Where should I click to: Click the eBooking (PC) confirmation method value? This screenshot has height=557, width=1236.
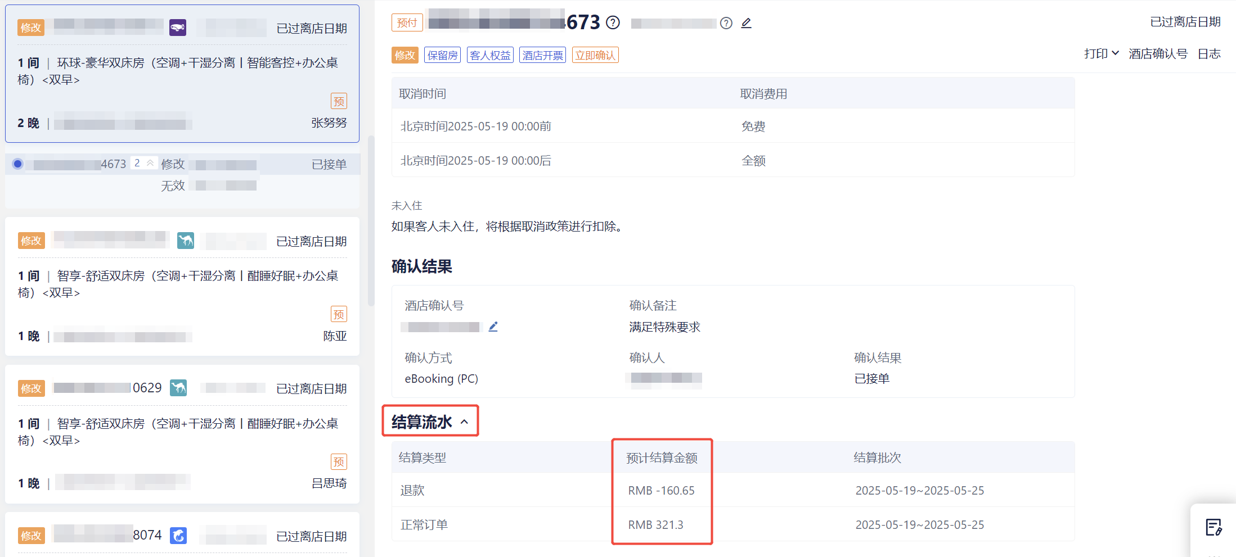click(x=442, y=378)
